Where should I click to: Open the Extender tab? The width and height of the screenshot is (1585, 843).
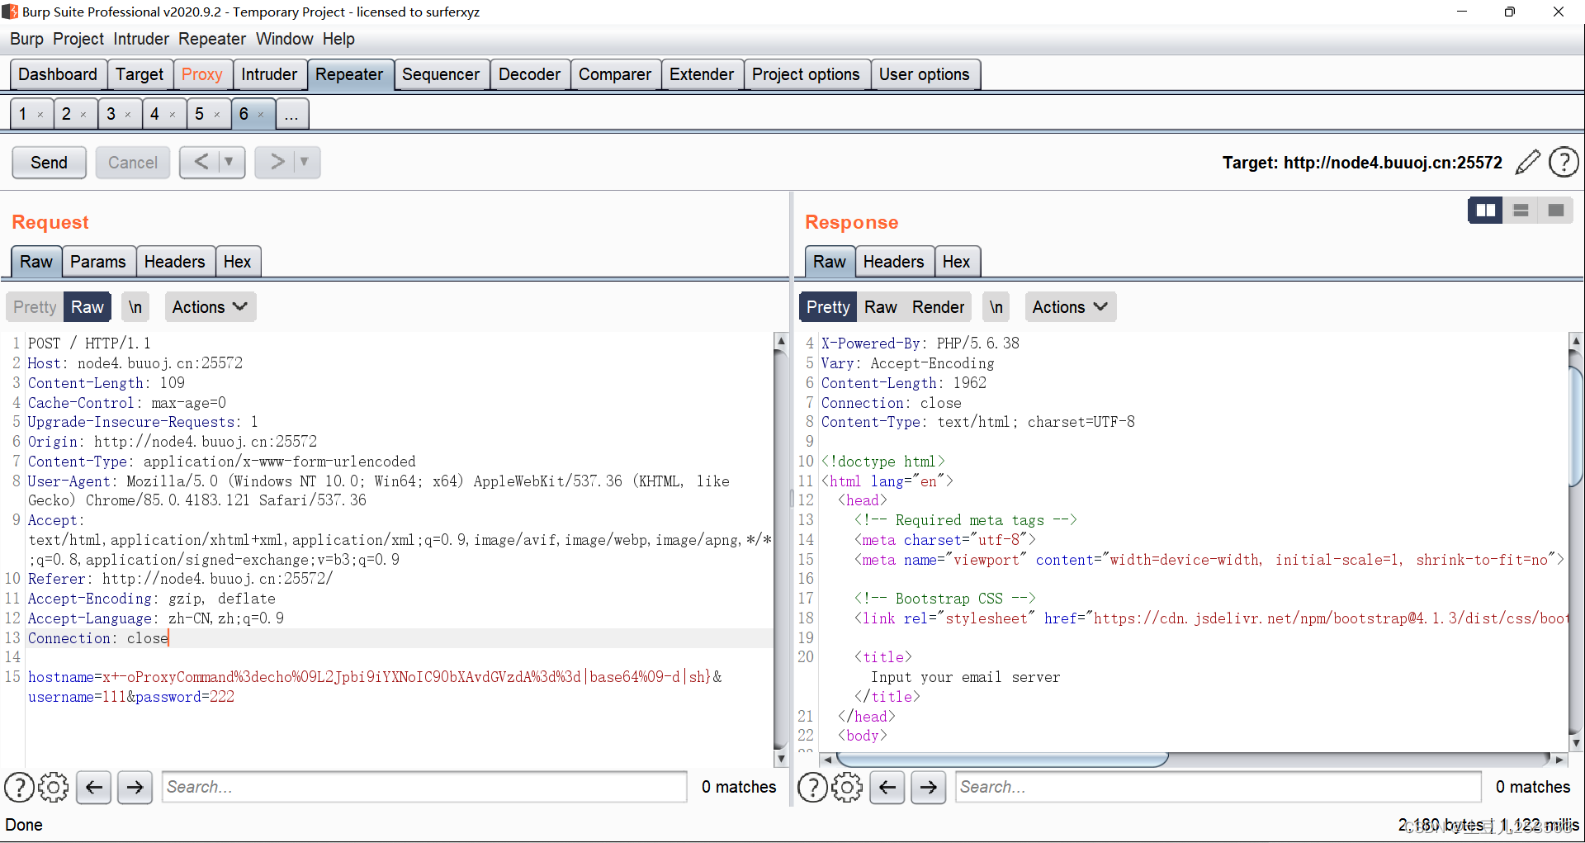702,74
